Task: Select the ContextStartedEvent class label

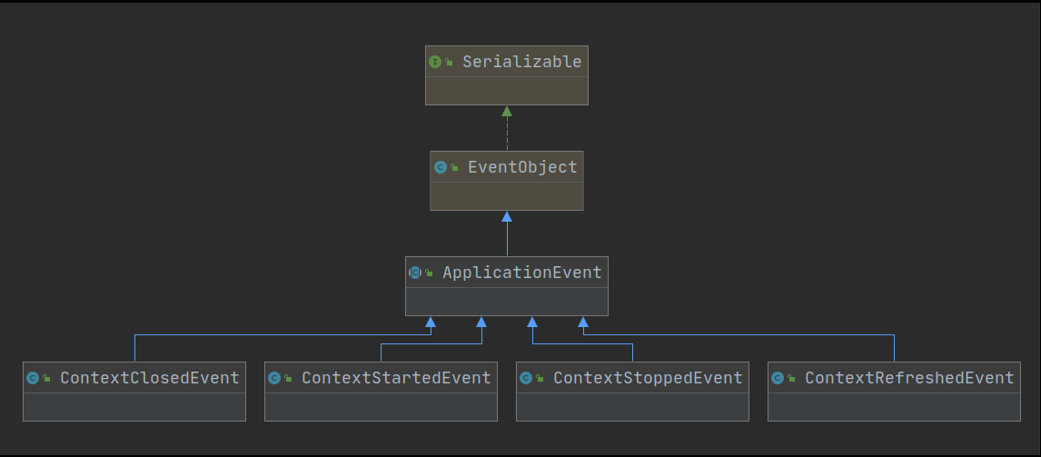Action: 396,378
